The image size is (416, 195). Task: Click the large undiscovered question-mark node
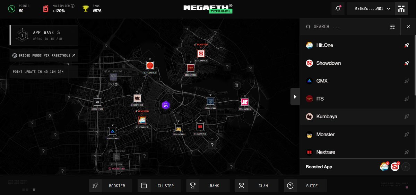212,145
